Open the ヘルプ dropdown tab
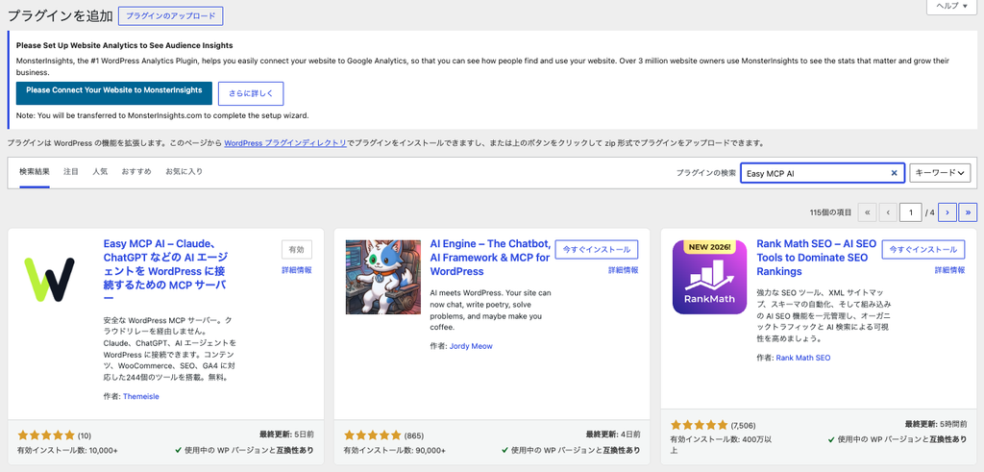The height and width of the screenshot is (472, 984). coord(952,6)
